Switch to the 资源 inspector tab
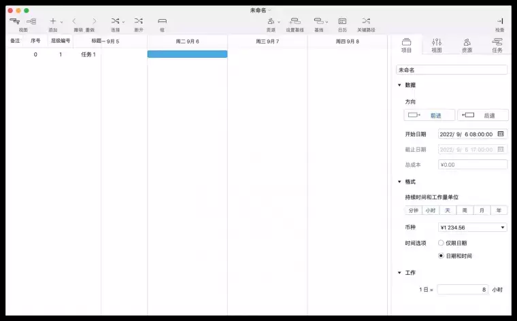The image size is (517, 321). [467, 45]
